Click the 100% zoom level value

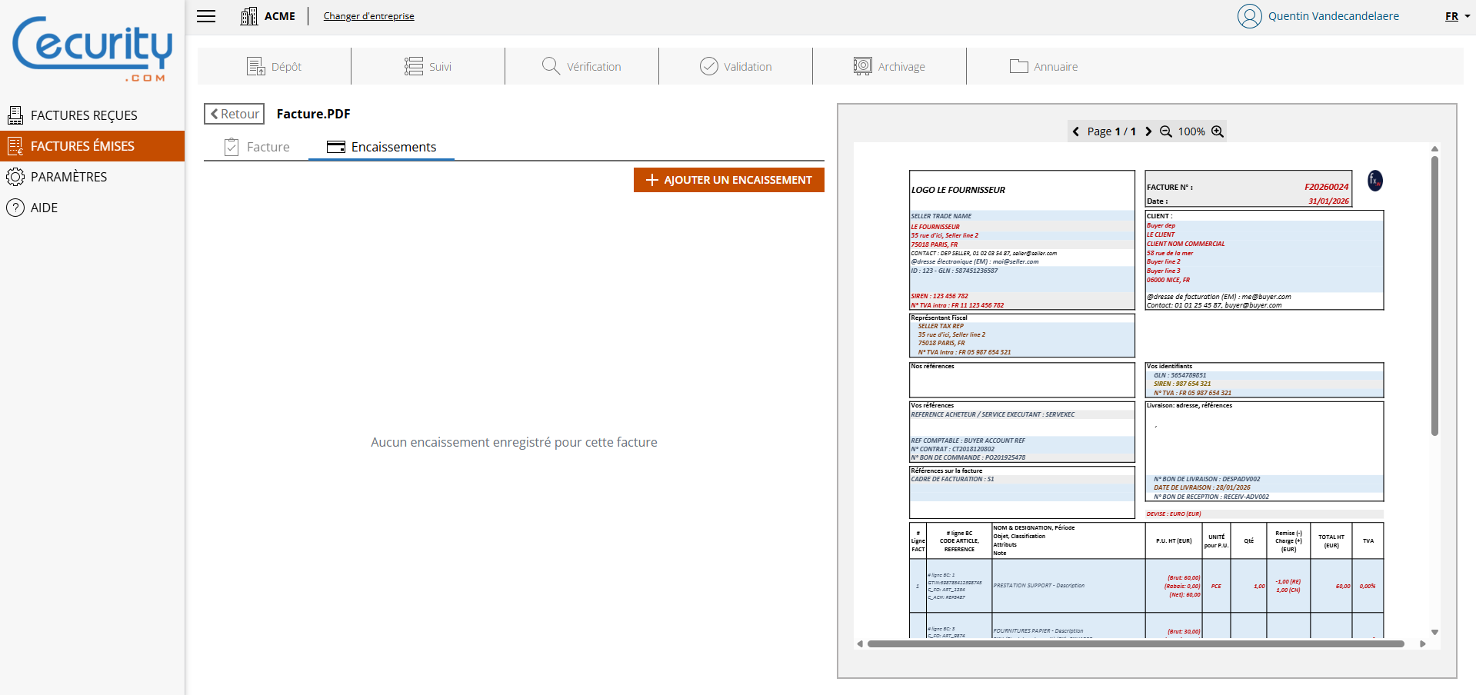(x=1191, y=131)
